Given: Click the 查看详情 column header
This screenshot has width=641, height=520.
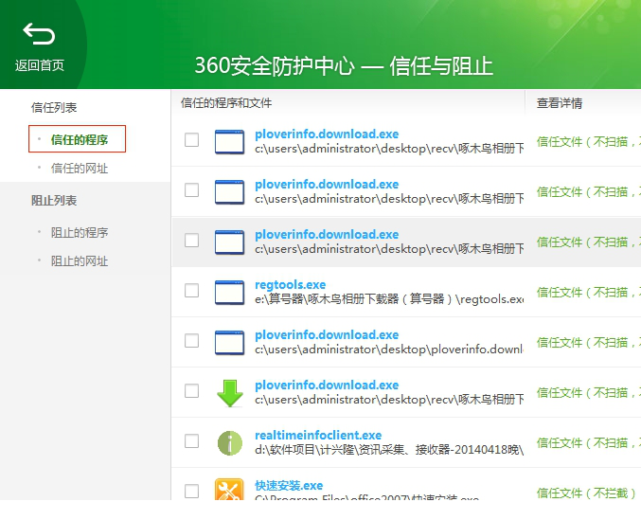Looking at the screenshot, I should pyautogui.click(x=560, y=103).
